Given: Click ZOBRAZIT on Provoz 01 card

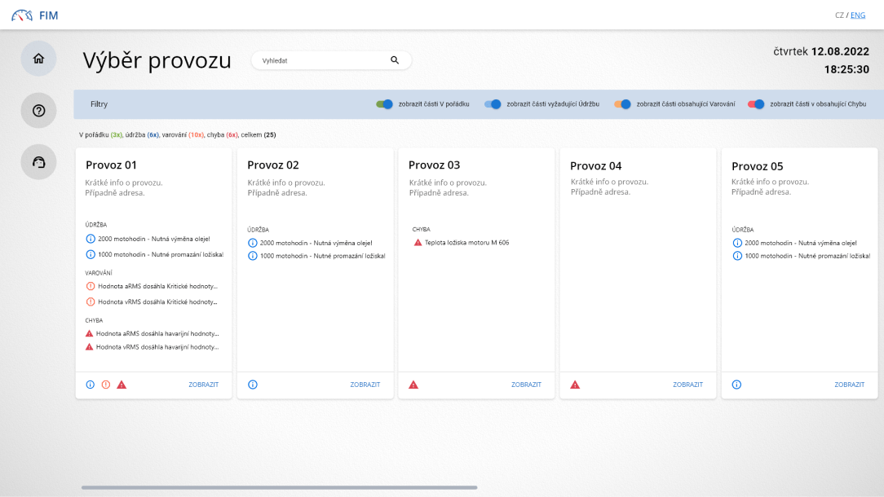Looking at the screenshot, I should point(203,385).
